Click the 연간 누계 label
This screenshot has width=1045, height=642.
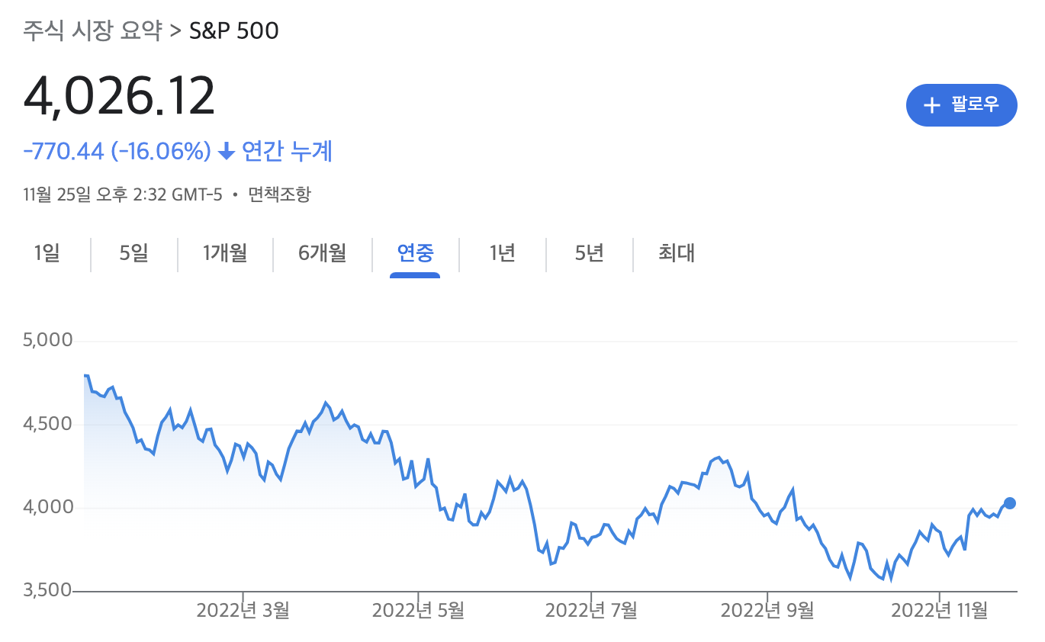(287, 152)
